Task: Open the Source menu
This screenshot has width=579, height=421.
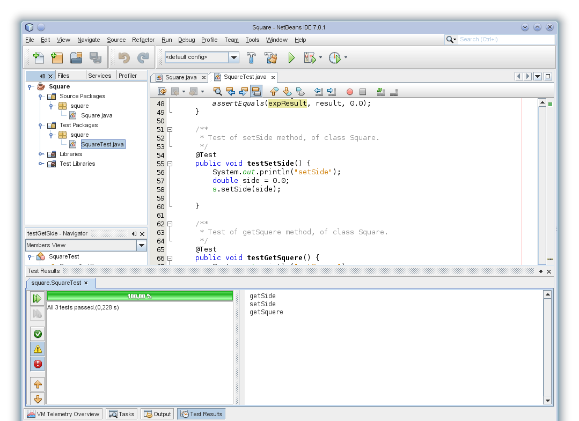Action: 116,40
